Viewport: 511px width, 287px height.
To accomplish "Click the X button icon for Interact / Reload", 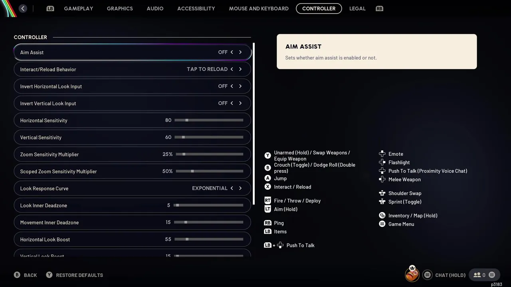I will [267, 187].
